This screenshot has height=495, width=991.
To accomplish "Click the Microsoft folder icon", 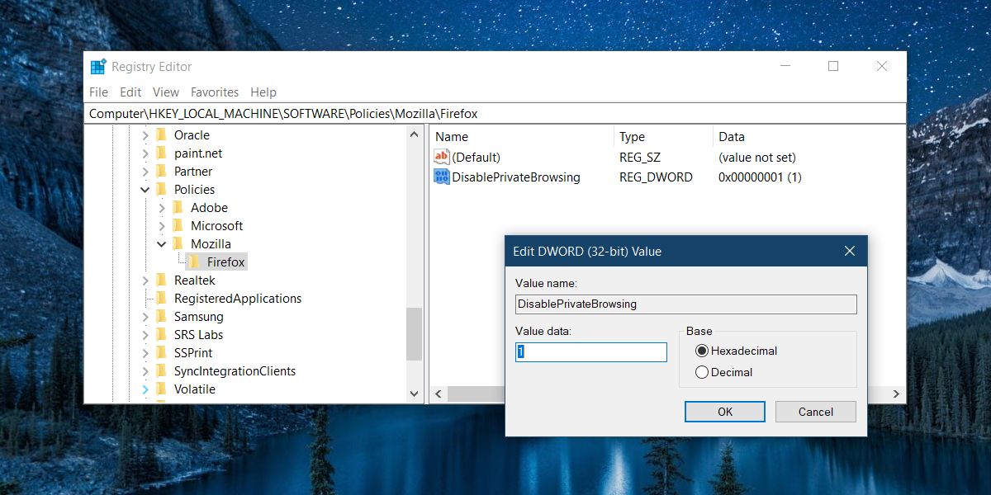I will point(178,226).
